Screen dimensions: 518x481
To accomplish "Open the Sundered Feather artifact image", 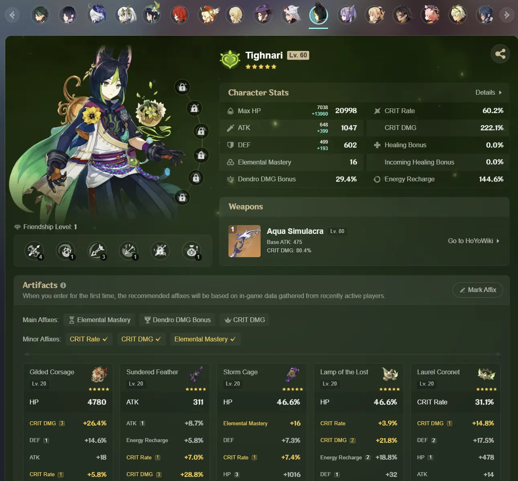I will click(196, 374).
